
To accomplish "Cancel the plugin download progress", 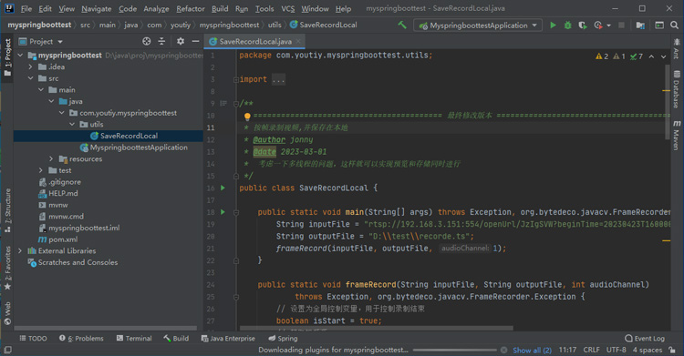I will click(503, 350).
